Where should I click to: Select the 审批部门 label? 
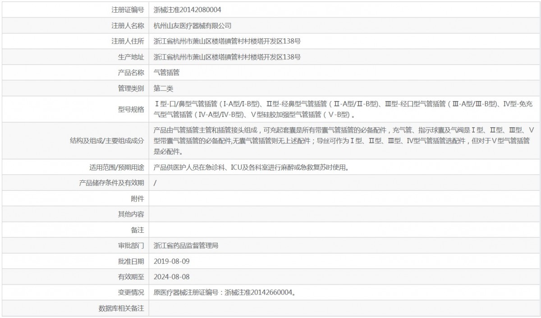[131, 246]
